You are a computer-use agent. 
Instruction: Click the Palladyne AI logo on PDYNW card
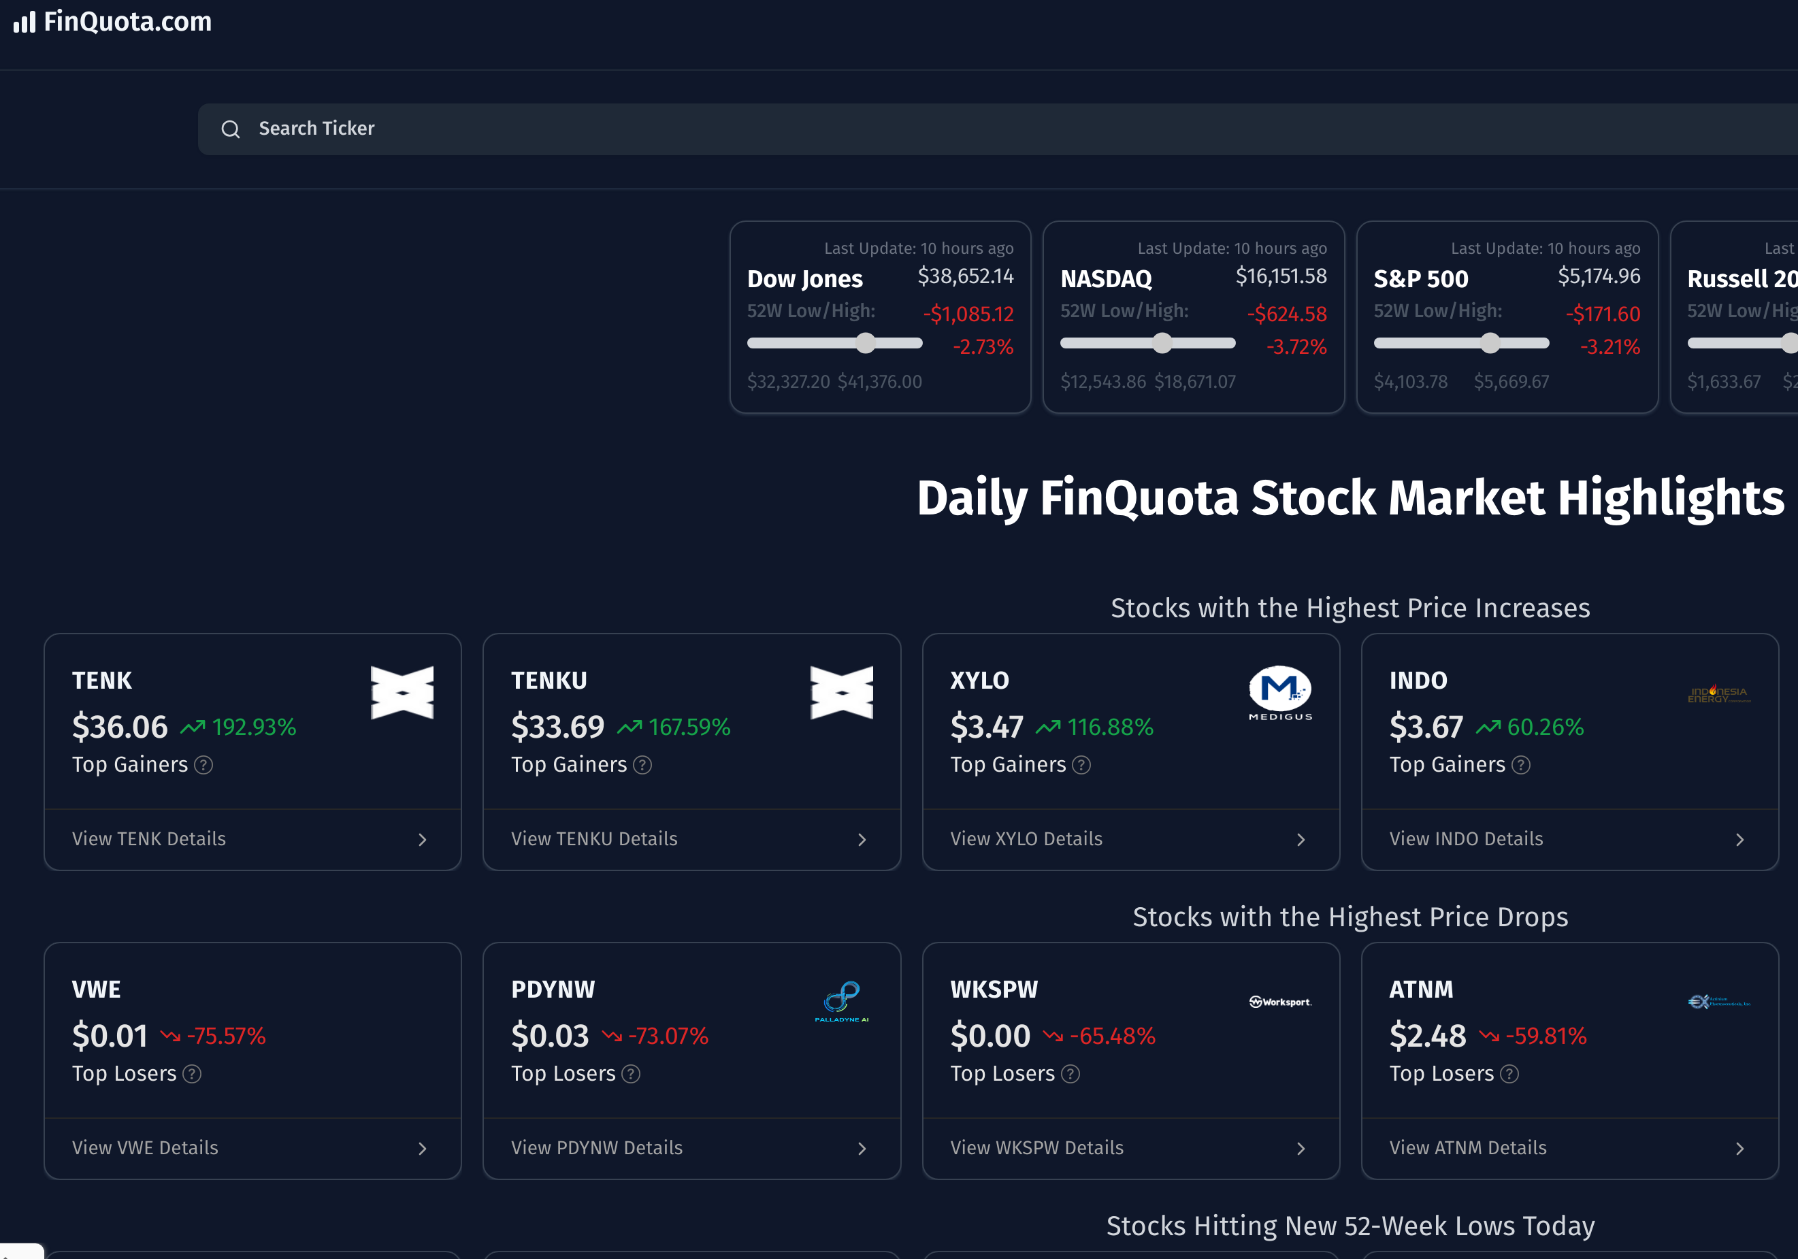pos(842,1001)
